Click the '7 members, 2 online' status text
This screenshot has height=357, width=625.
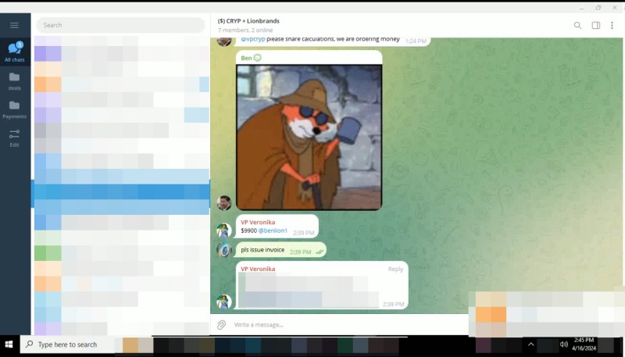pos(245,30)
